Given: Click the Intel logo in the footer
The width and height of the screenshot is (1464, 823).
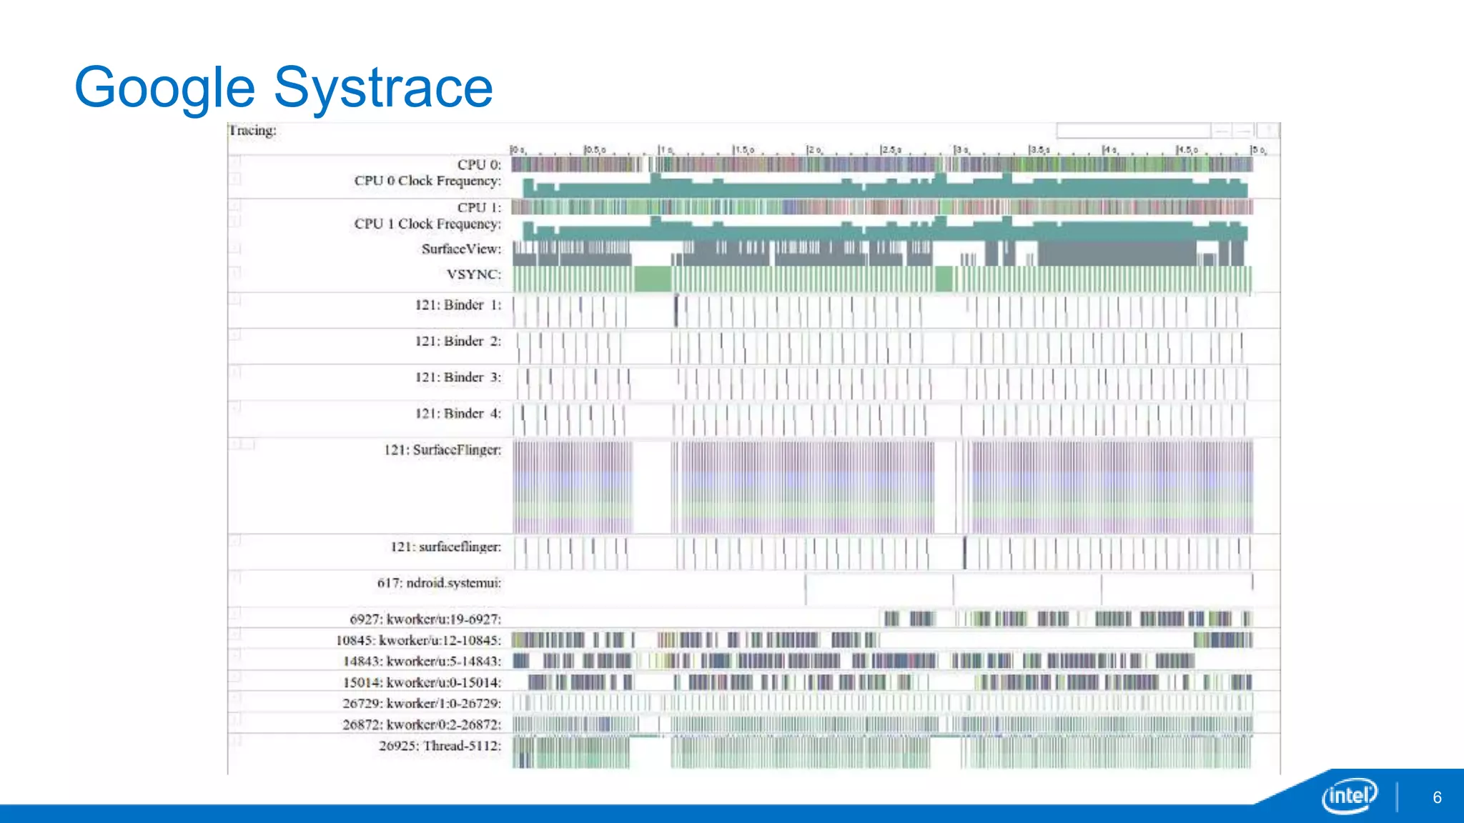Looking at the screenshot, I should 1348,795.
